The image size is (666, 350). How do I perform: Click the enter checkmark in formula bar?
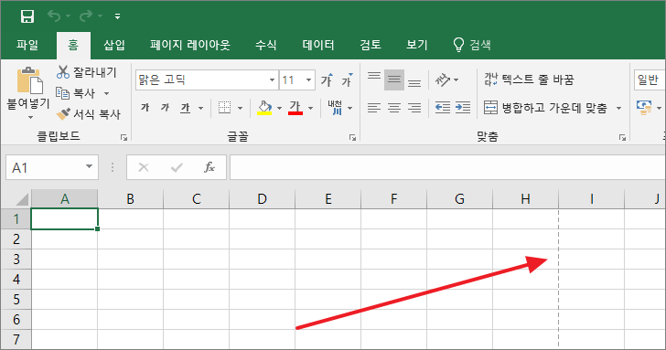(x=177, y=167)
